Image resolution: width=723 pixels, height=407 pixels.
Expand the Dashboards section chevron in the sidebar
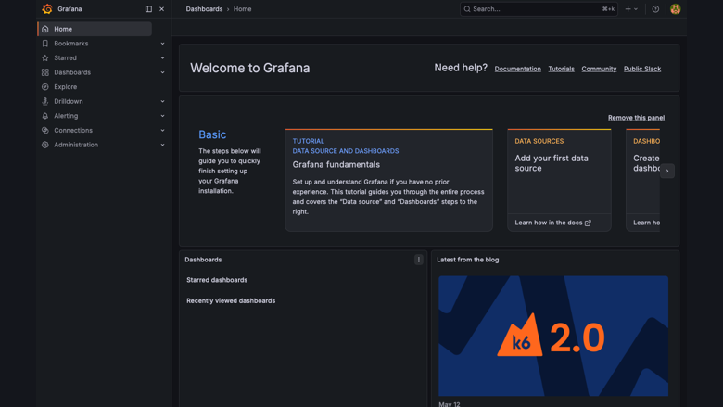[x=162, y=72]
